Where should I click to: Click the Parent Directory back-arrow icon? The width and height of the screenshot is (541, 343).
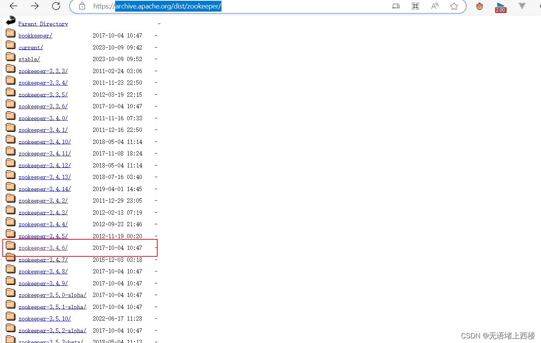coord(11,20)
